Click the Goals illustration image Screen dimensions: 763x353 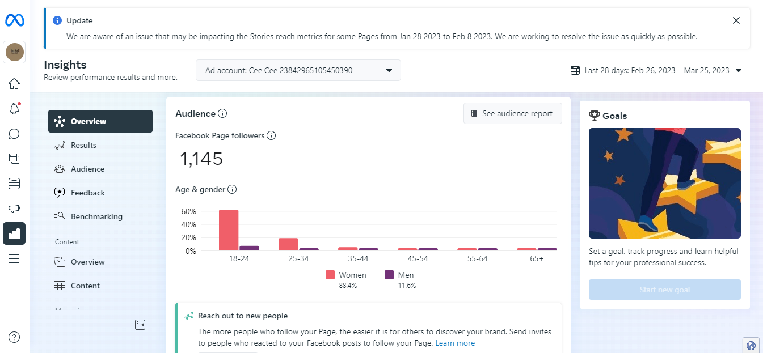[664, 183]
